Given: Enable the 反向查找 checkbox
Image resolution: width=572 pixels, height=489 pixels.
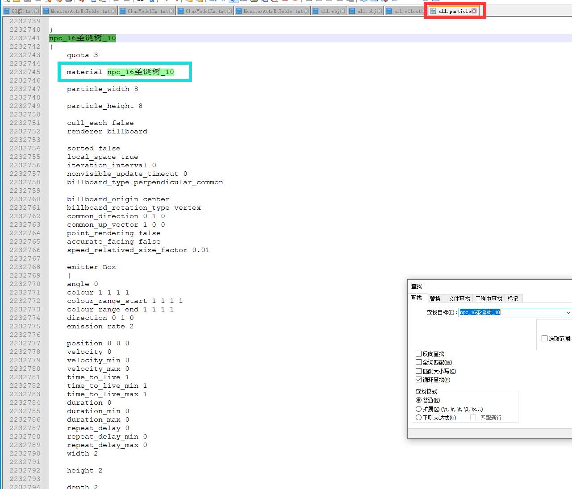Looking at the screenshot, I should (418, 354).
